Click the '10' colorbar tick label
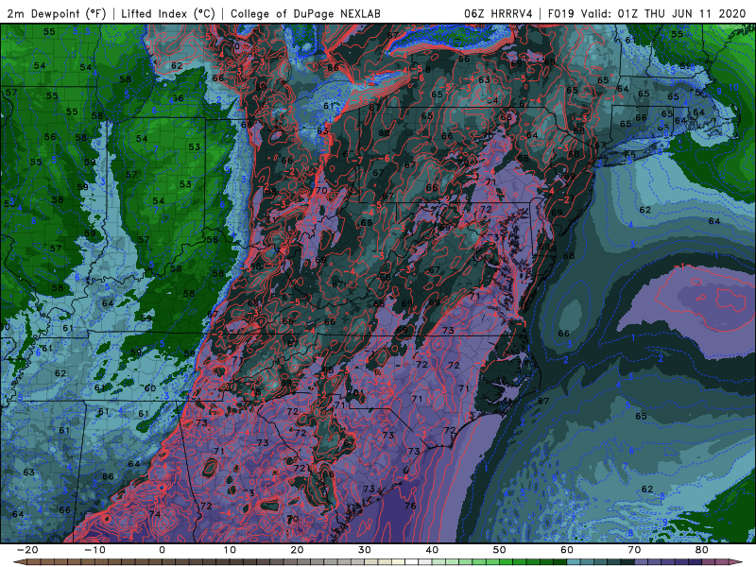Screen dimensions: 756x567 coord(230,550)
